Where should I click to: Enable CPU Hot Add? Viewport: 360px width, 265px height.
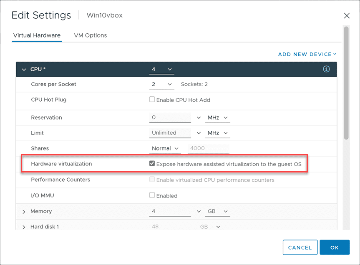(152, 100)
